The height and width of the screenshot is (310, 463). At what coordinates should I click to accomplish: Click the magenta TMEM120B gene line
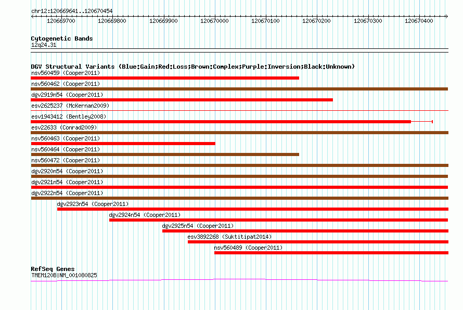(x=239, y=280)
